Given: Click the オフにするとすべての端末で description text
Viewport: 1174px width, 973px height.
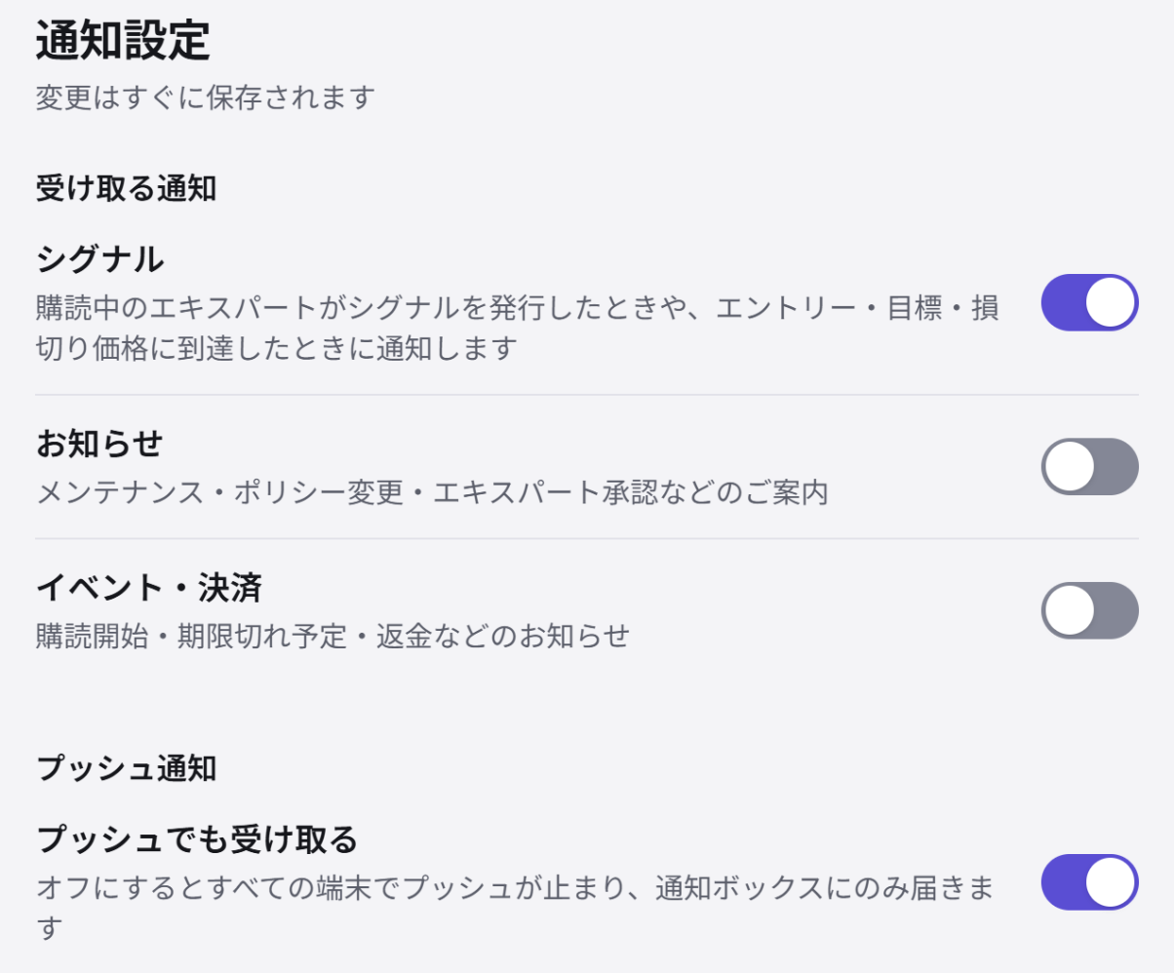Looking at the screenshot, I should click(516, 908).
